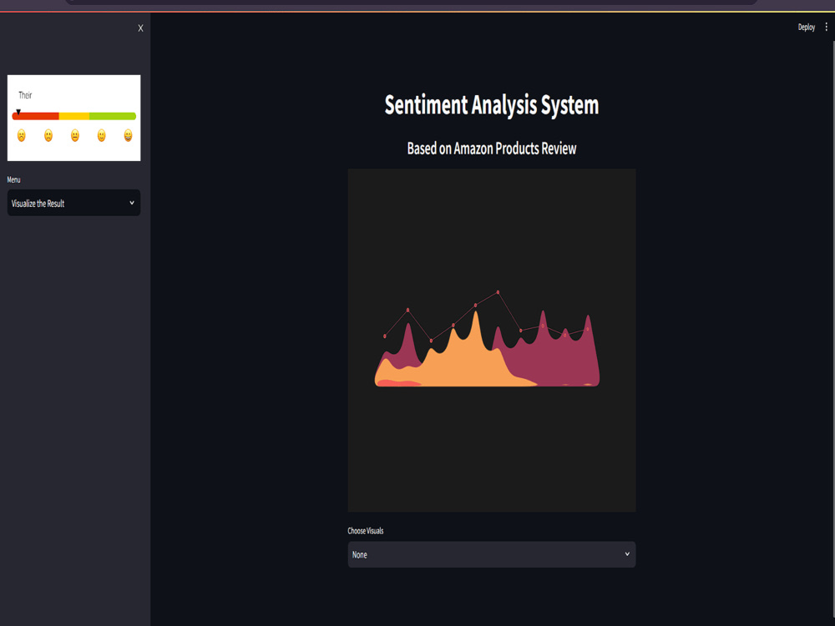Click the green segment of the sentiment bar
Image resolution: width=835 pixels, height=626 pixels.
coord(113,116)
